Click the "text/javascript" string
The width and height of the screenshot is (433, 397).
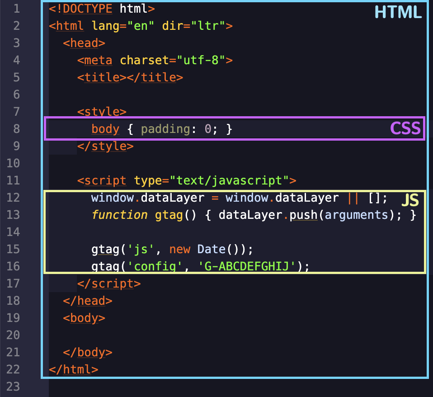pos(229,181)
